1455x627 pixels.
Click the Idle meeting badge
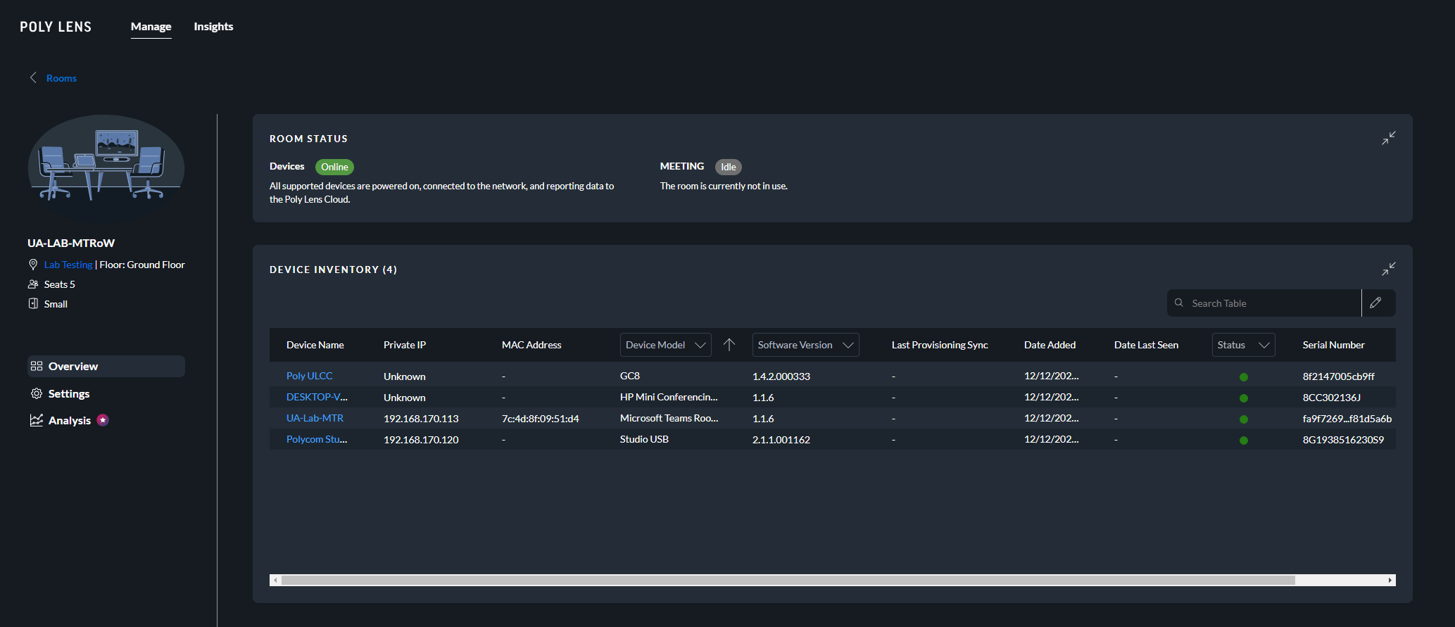pyautogui.click(x=729, y=167)
